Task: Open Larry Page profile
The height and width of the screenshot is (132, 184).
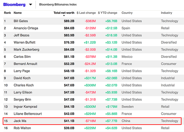Action: (22, 71)
